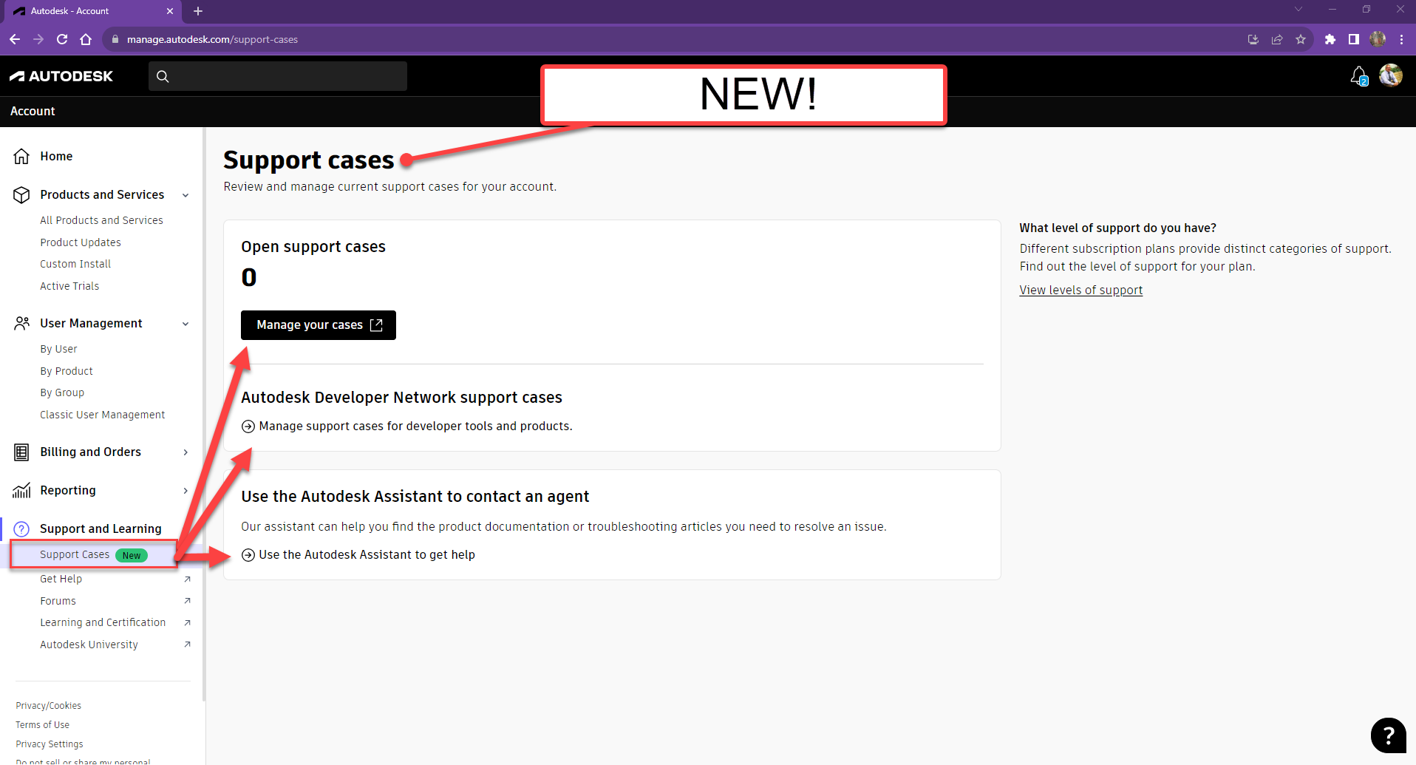This screenshot has height=765, width=1416.
Task: Click external arrow beside Learning and Certification
Action: click(x=187, y=622)
